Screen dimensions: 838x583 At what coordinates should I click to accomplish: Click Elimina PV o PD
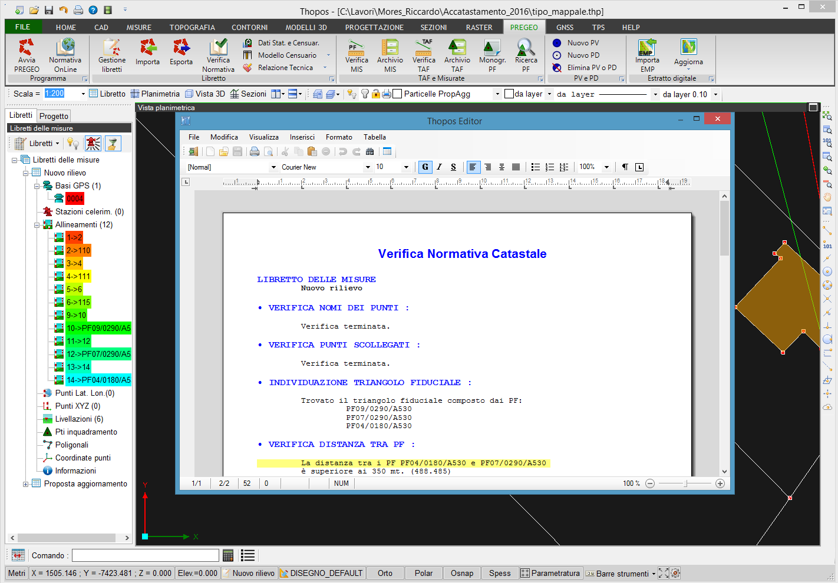point(585,68)
